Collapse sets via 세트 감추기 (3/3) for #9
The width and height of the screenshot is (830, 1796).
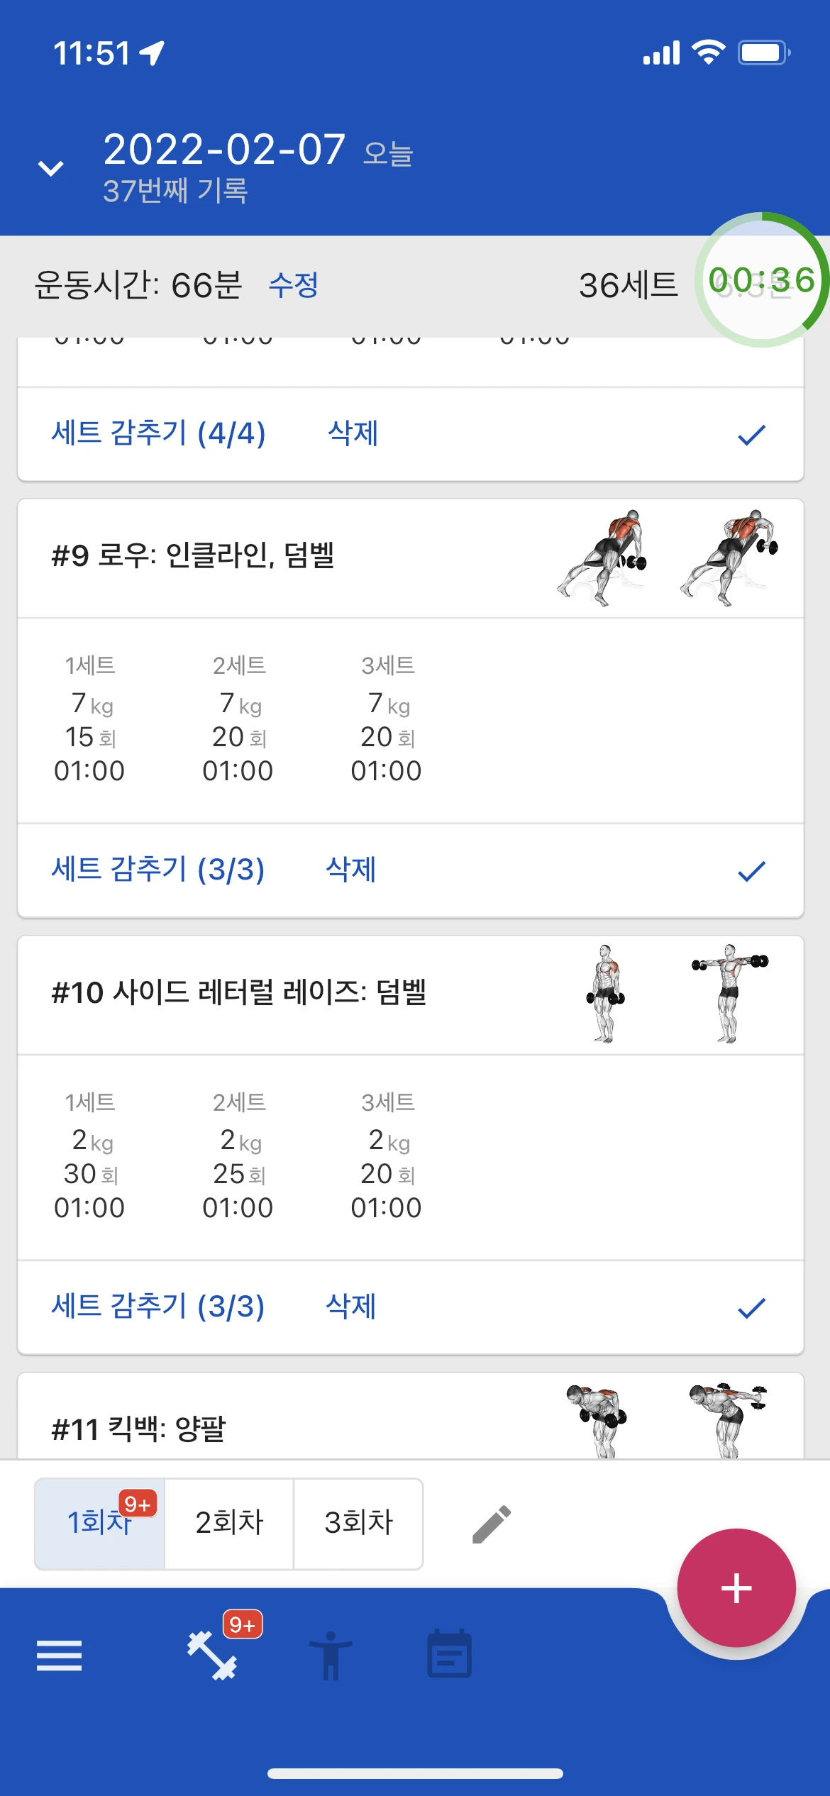(158, 870)
